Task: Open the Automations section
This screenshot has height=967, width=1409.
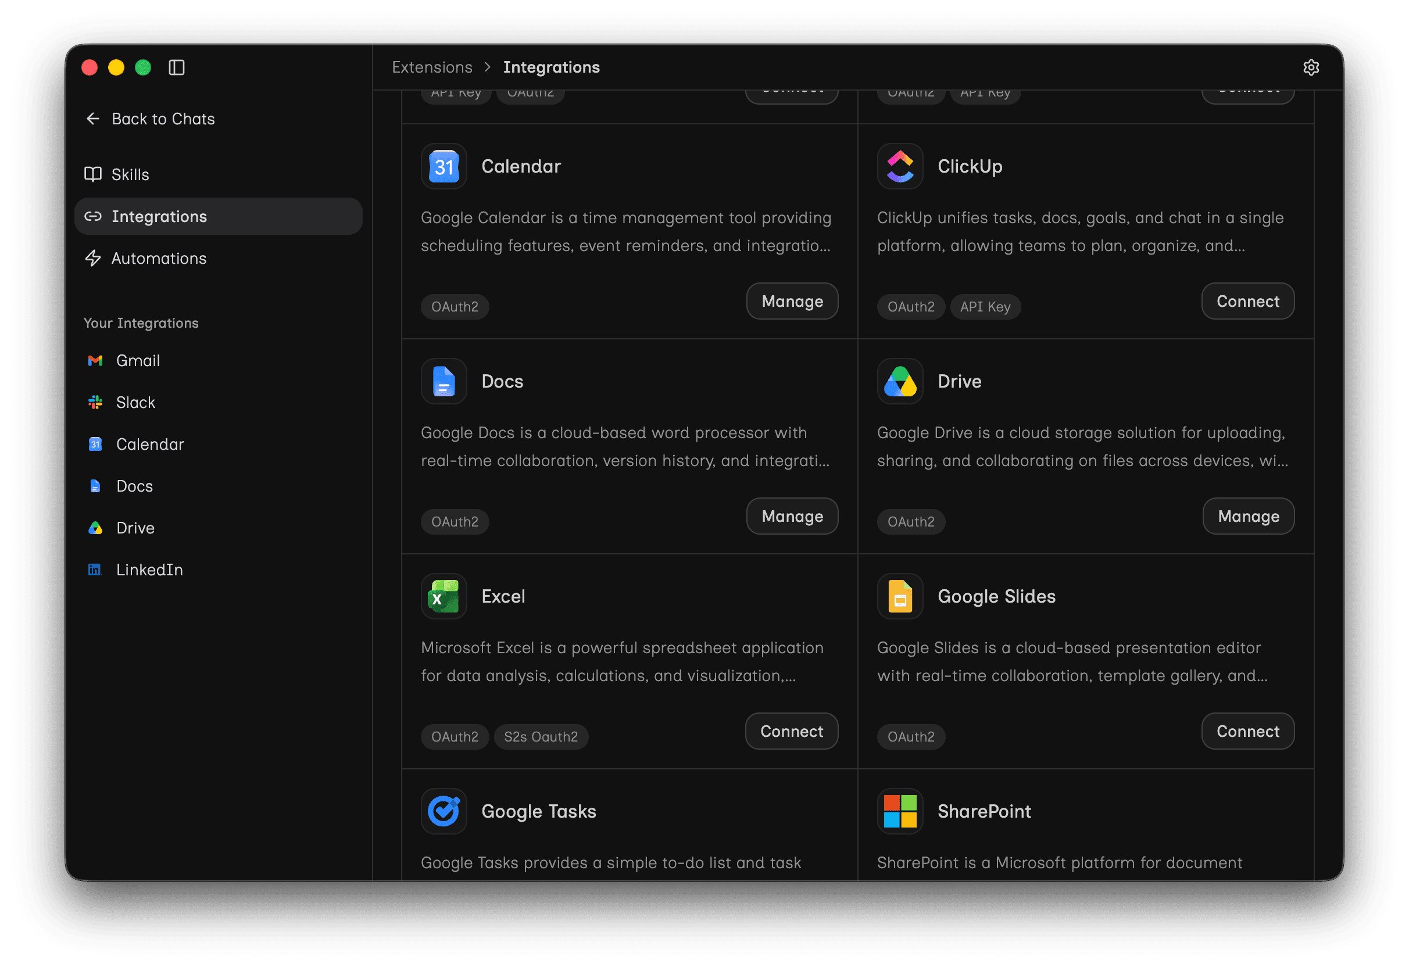Action: [218, 258]
